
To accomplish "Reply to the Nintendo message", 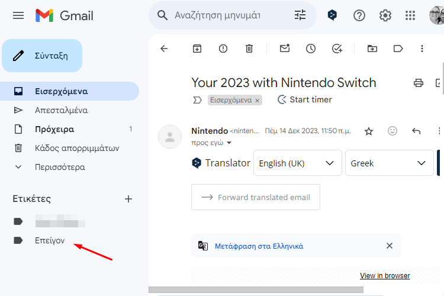I will (416, 131).
